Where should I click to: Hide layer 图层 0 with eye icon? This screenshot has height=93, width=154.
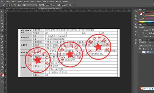coord(140,52)
